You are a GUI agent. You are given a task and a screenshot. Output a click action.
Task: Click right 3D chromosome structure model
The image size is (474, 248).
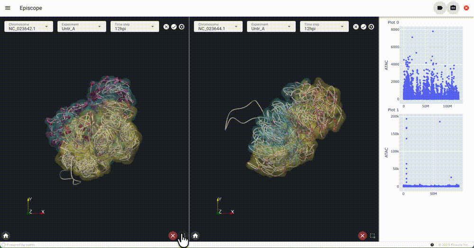coord(286,128)
